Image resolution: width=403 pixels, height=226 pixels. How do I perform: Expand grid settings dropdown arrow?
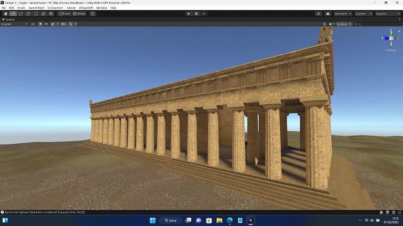[76, 24]
